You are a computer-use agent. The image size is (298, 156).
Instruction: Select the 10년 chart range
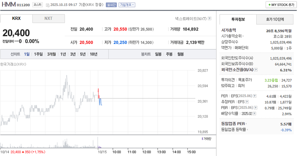[x=93, y=54]
